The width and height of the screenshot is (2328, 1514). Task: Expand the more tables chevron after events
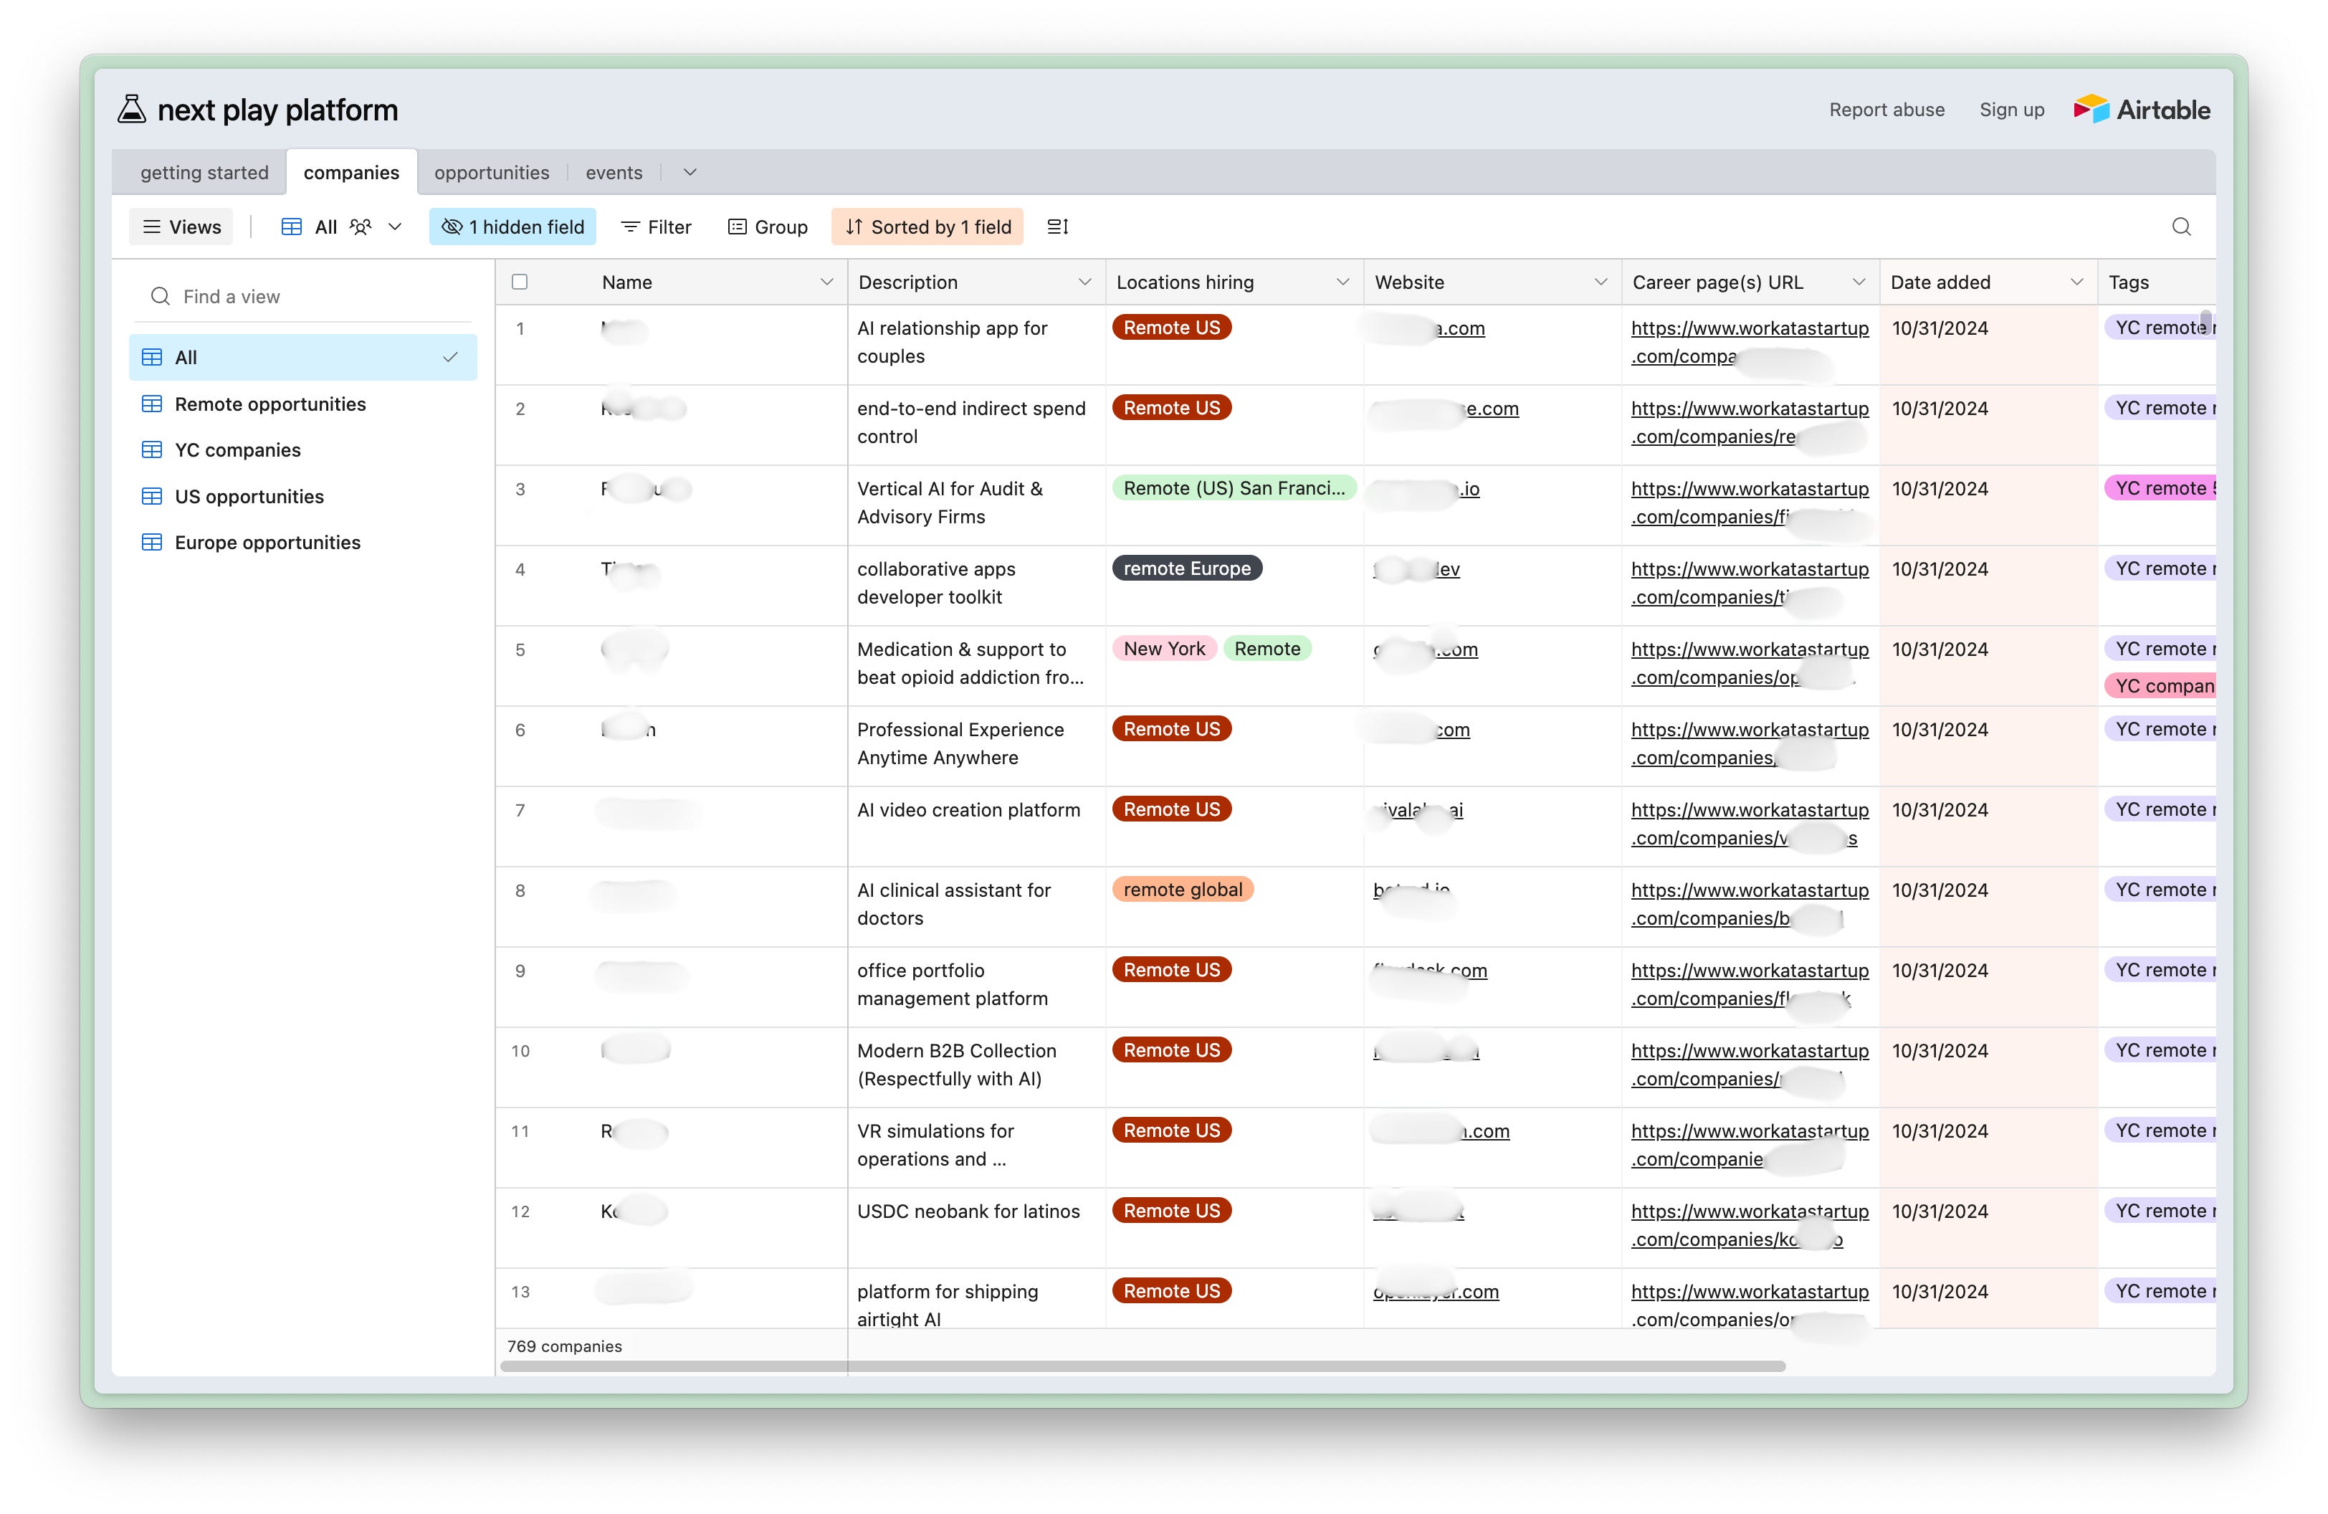690,172
